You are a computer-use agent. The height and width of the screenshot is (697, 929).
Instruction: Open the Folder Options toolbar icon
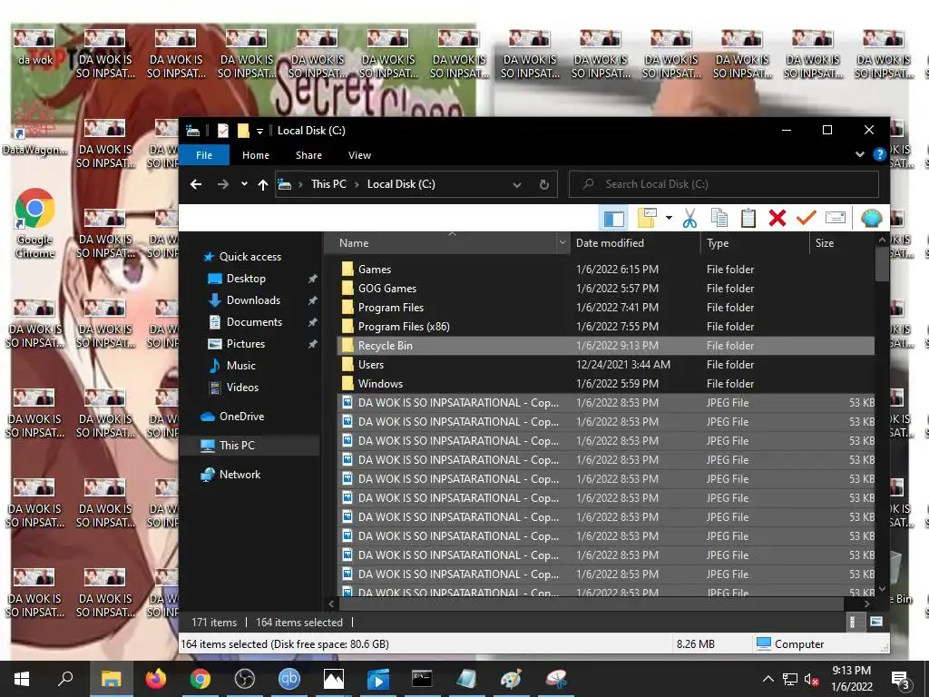(646, 218)
